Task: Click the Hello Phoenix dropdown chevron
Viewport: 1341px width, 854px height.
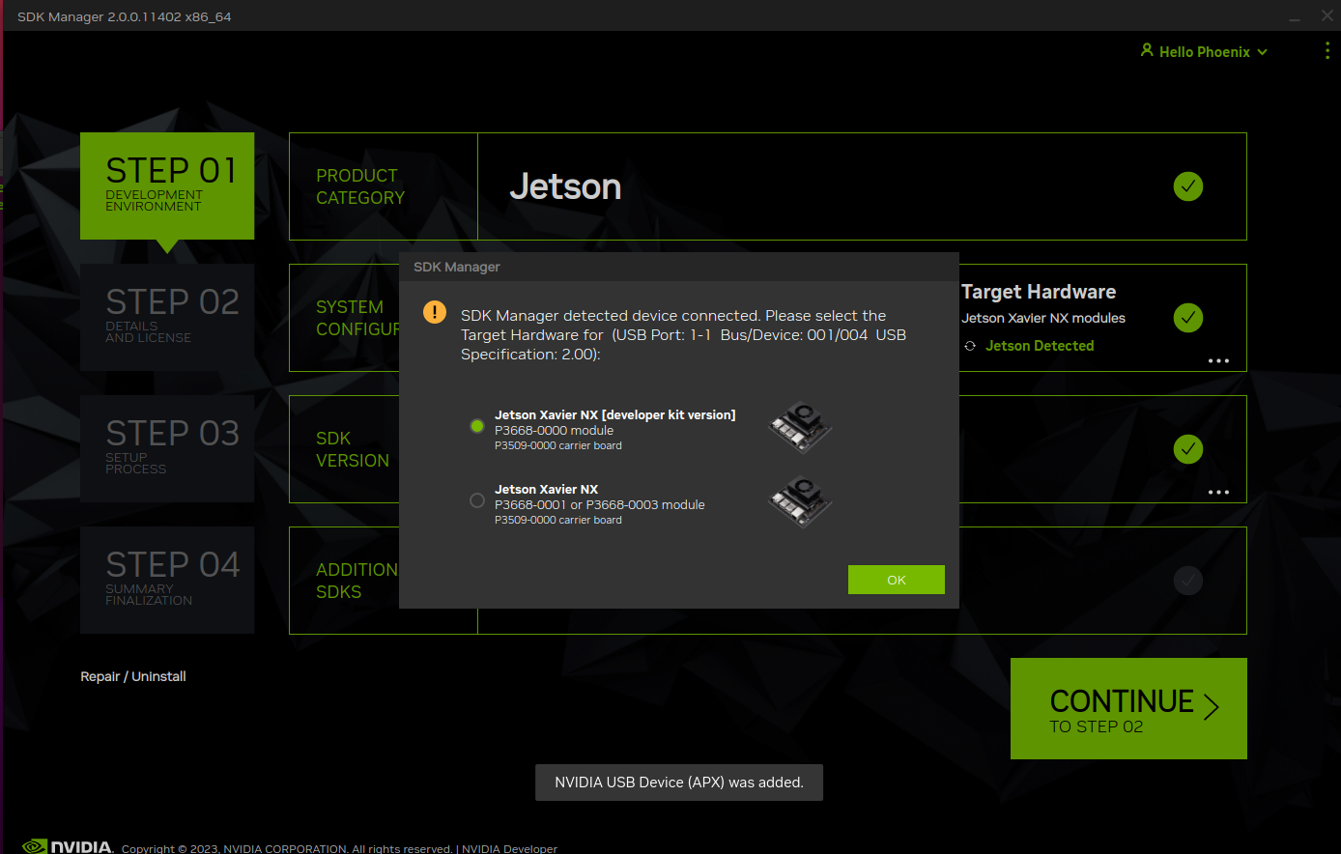Action: [x=1262, y=52]
